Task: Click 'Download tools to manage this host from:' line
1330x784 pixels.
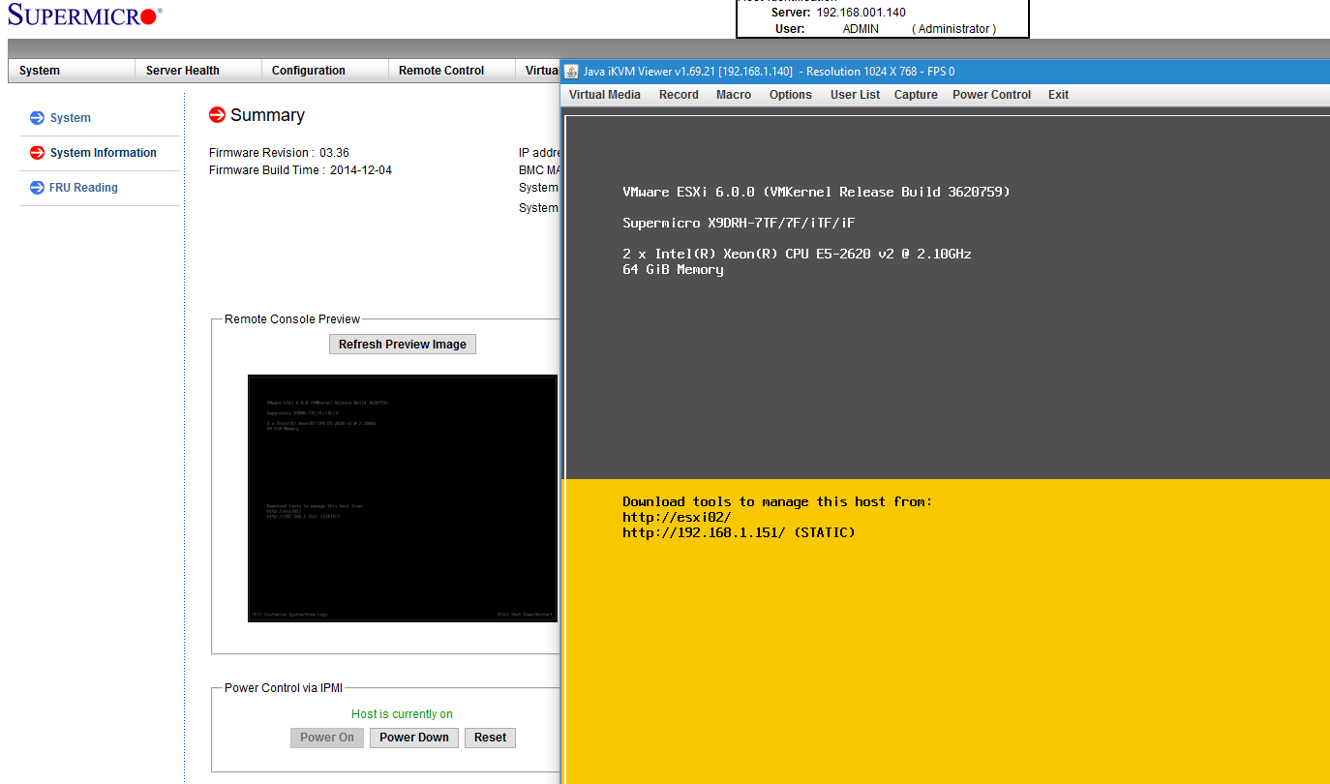Action: coord(777,502)
